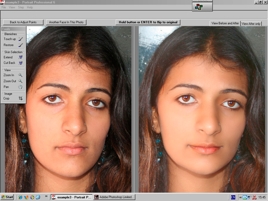Choose the Extend skin selection tool
Image resolution: width=268 pixels, height=201 pixels.
pos(13,57)
